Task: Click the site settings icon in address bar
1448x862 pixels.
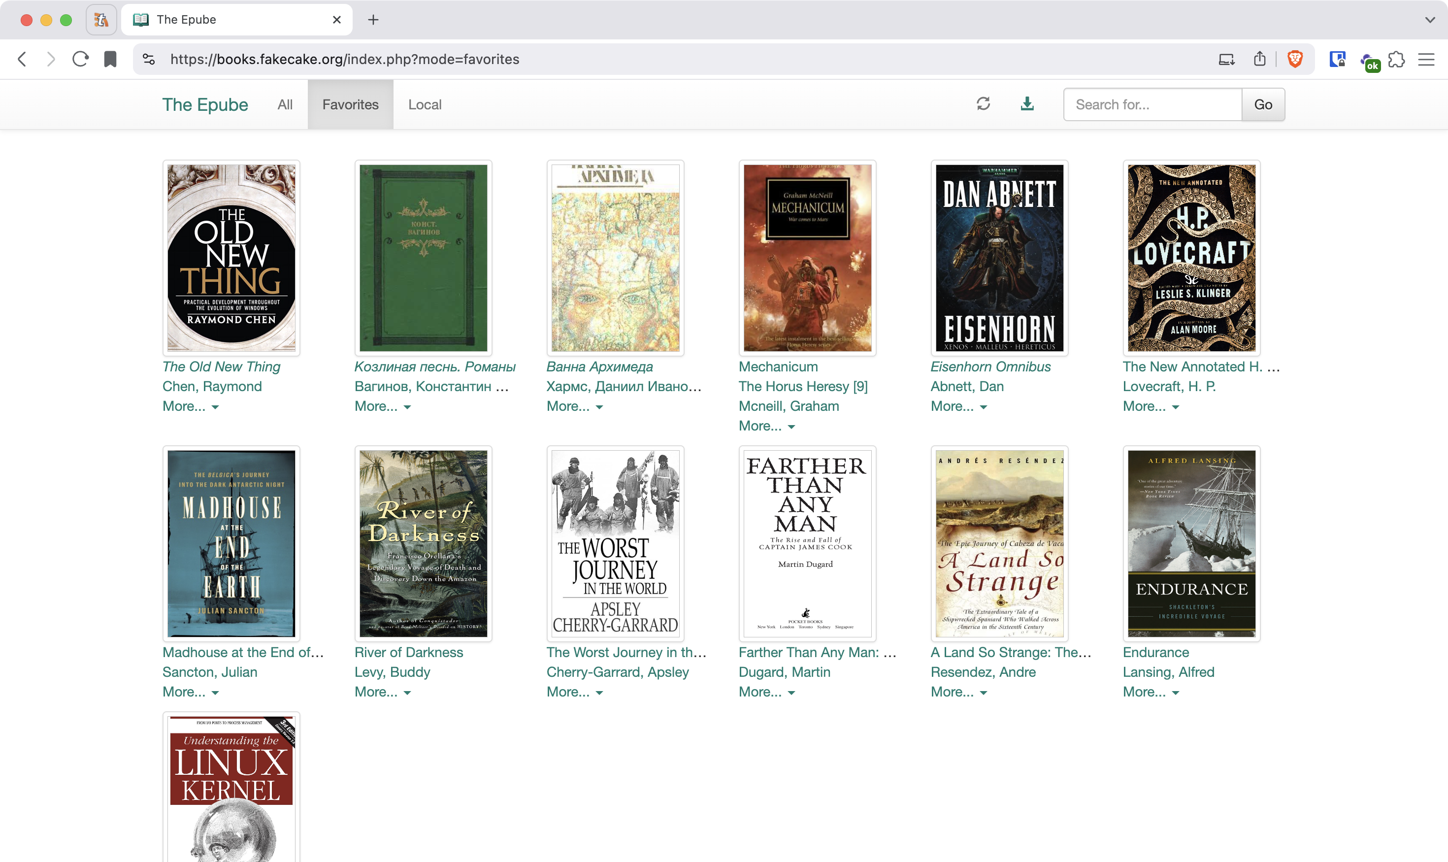Action: [149, 59]
